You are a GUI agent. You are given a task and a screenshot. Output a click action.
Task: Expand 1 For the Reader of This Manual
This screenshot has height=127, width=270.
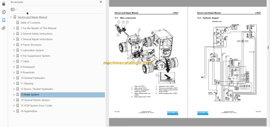[14, 28]
